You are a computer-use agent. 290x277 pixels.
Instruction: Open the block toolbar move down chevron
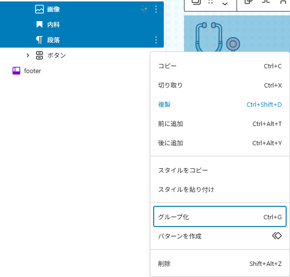pyautogui.click(x=225, y=3)
